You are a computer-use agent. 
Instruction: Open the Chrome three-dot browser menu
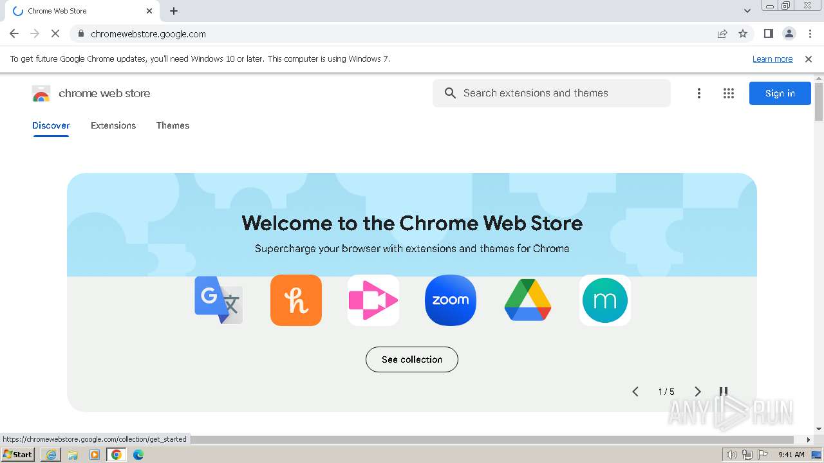(810, 33)
